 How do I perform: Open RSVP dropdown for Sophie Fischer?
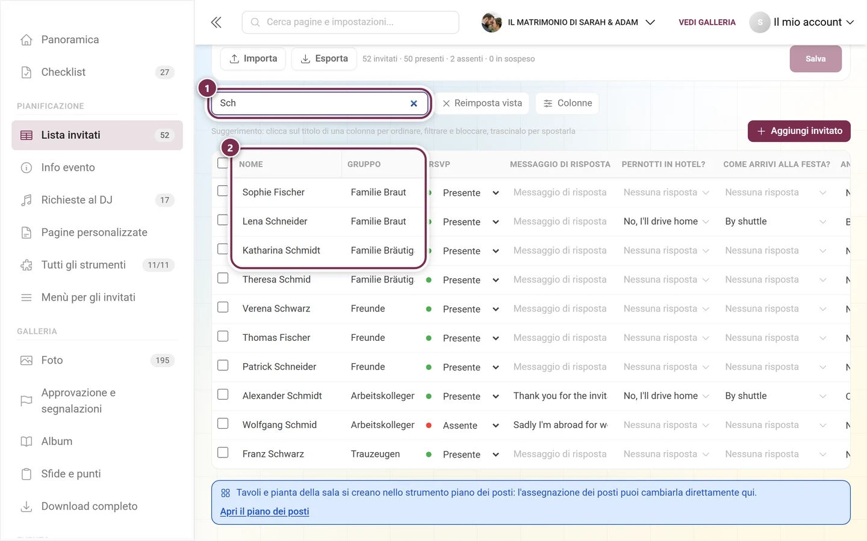[x=470, y=193]
